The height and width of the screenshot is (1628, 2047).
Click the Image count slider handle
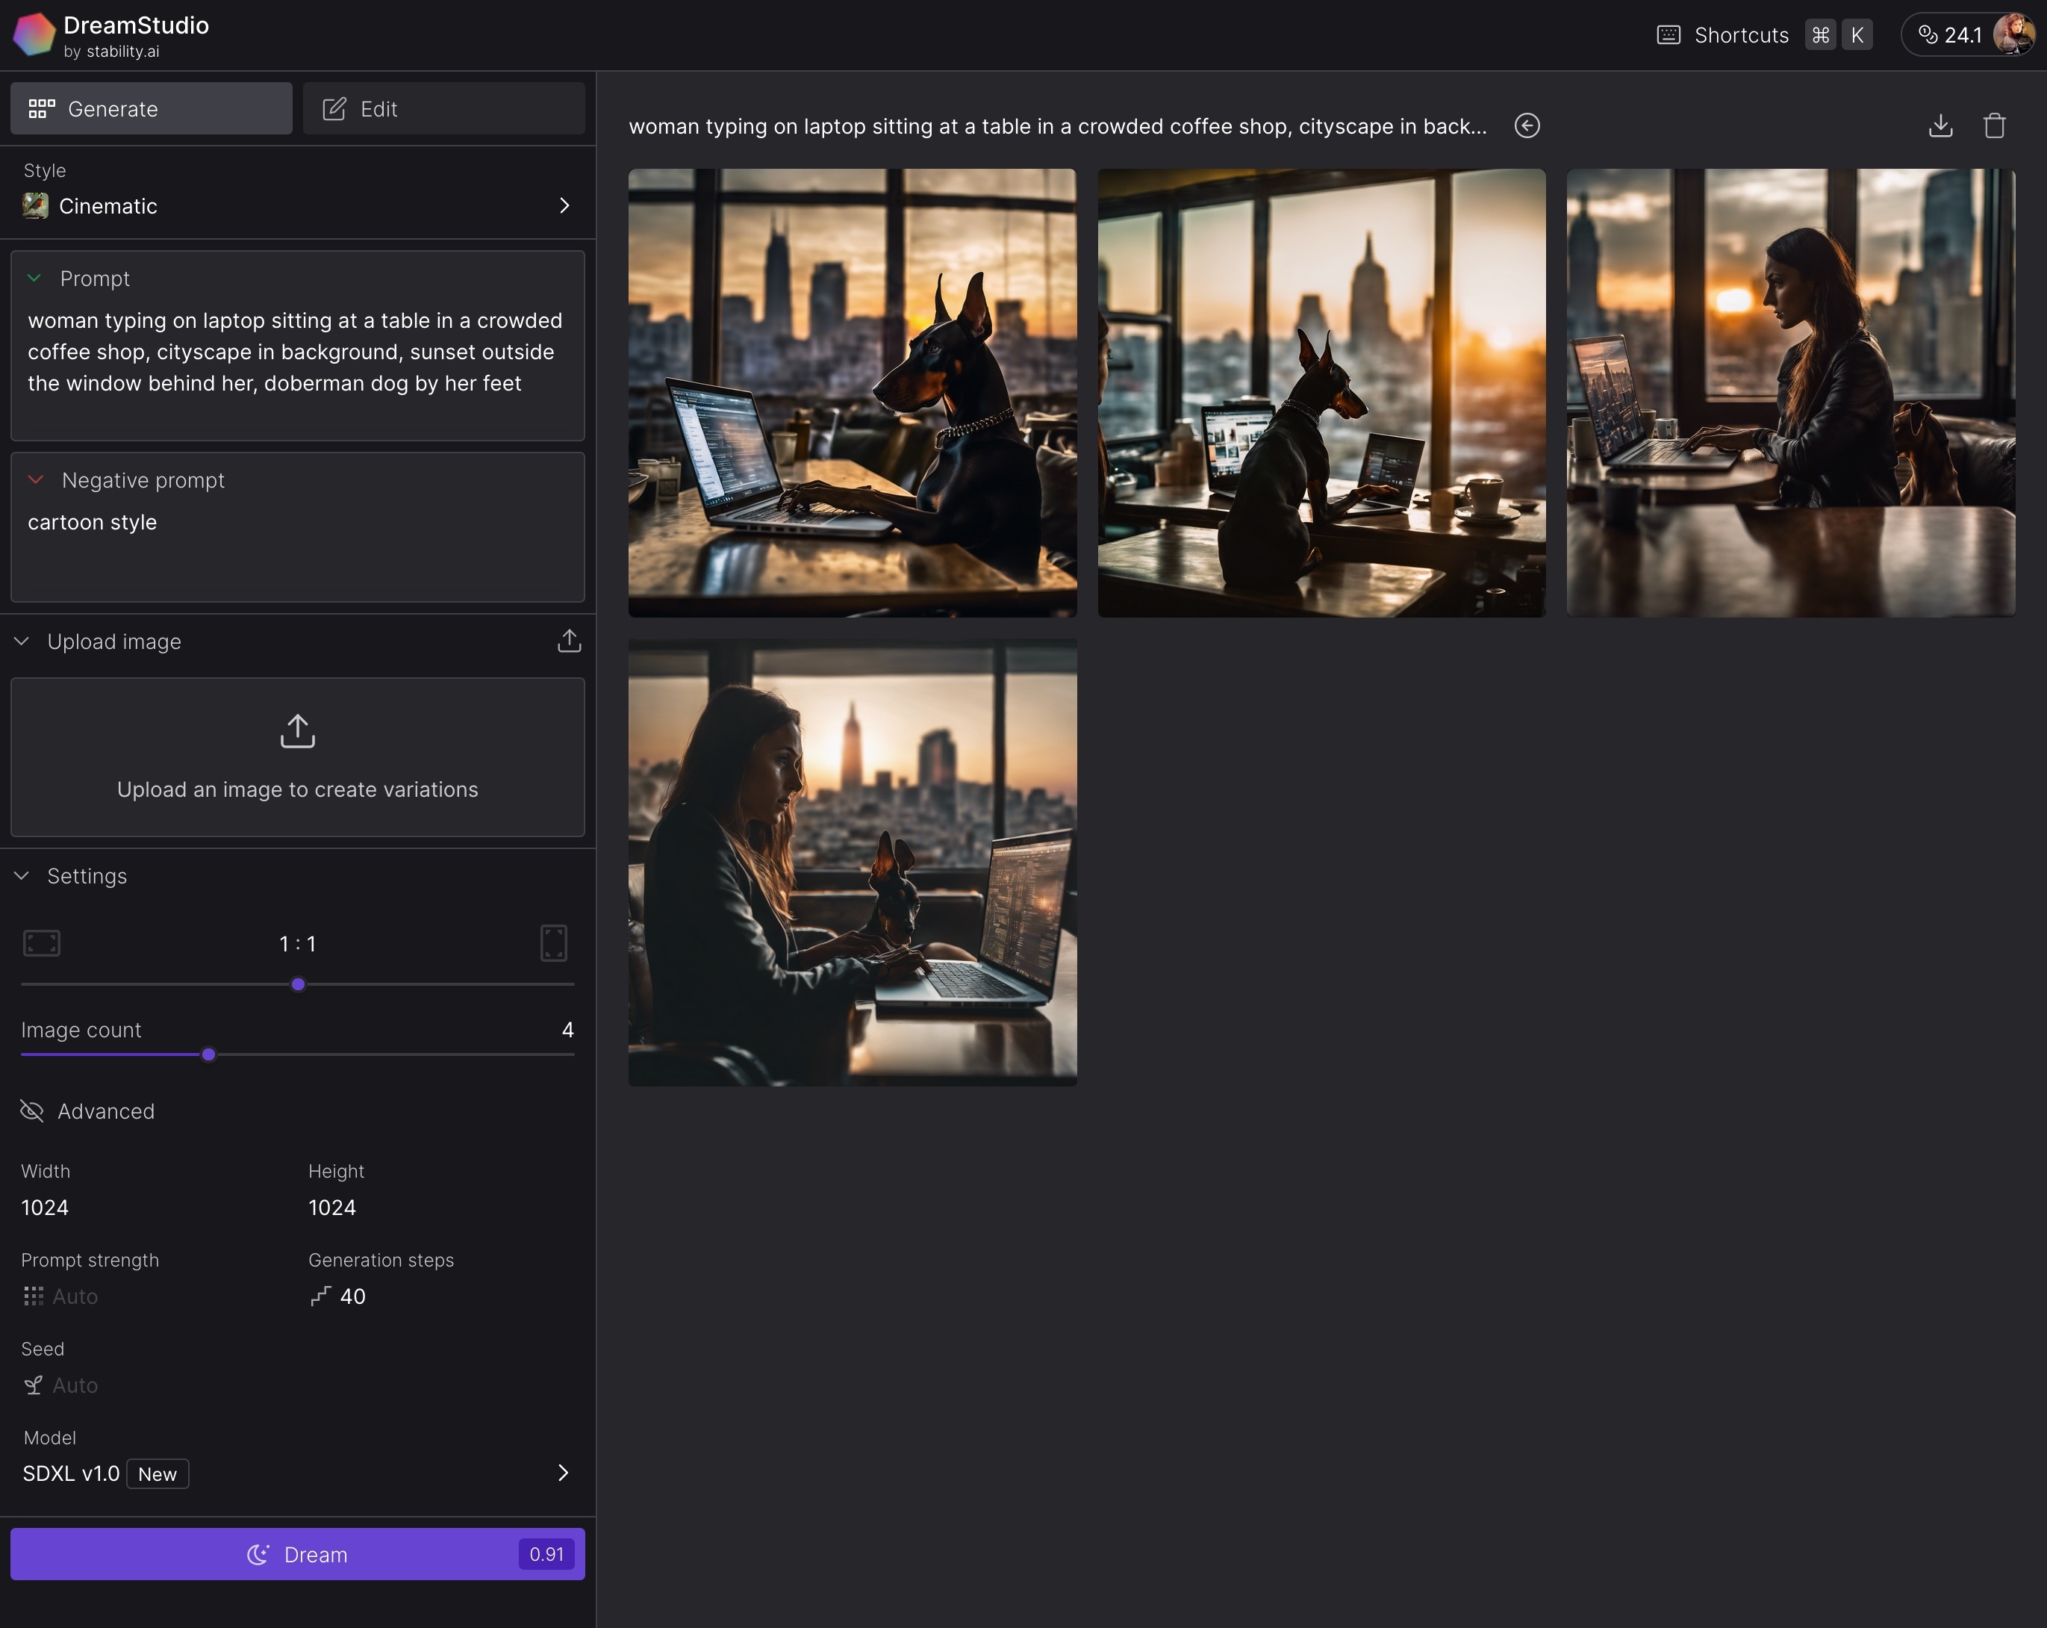(x=209, y=1054)
